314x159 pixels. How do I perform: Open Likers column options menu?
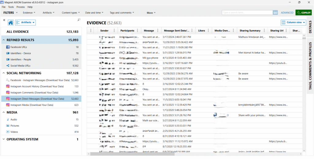208,31
